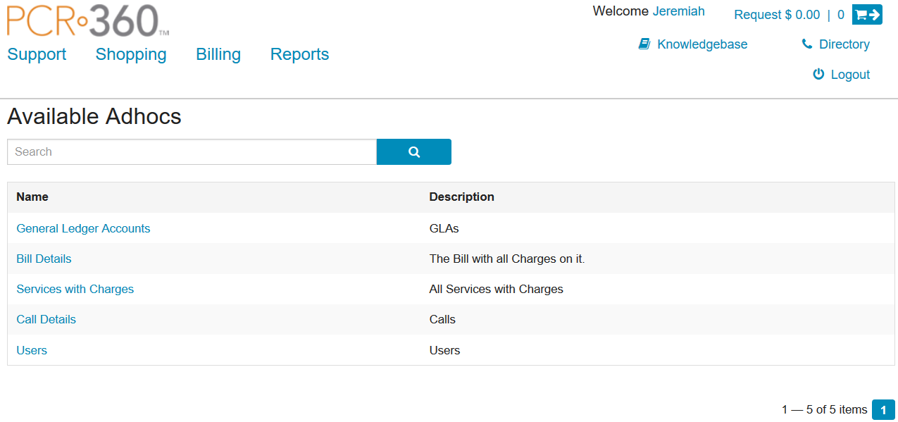This screenshot has width=898, height=422.
Task: Open the General Ledger Accounts adhoc
Action: tap(83, 228)
